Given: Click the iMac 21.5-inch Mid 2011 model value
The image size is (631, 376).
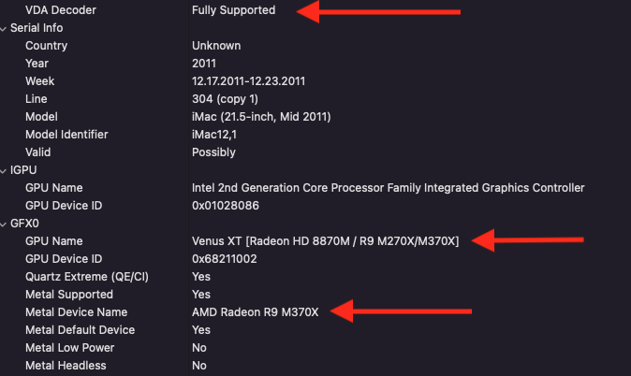Looking at the screenshot, I should click(261, 117).
